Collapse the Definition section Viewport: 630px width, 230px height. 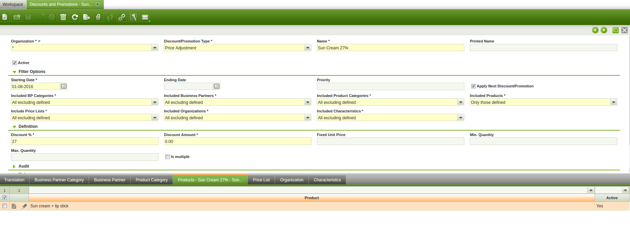coord(14,127)
